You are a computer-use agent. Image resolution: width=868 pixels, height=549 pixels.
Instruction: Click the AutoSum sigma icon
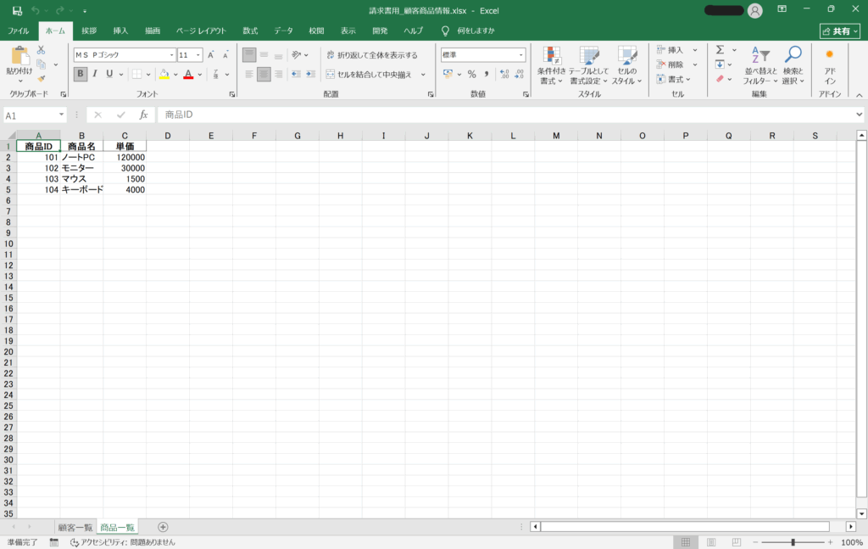(721, 50)
